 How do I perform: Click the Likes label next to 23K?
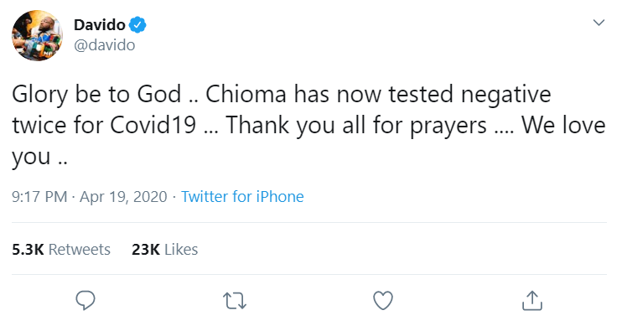[181, 250]
